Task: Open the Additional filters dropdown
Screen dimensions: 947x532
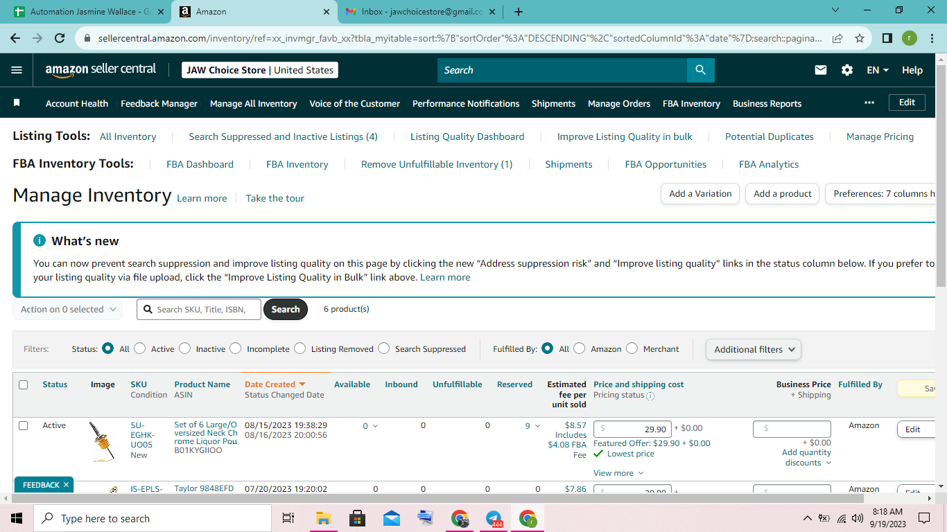Action: point(754,350)
